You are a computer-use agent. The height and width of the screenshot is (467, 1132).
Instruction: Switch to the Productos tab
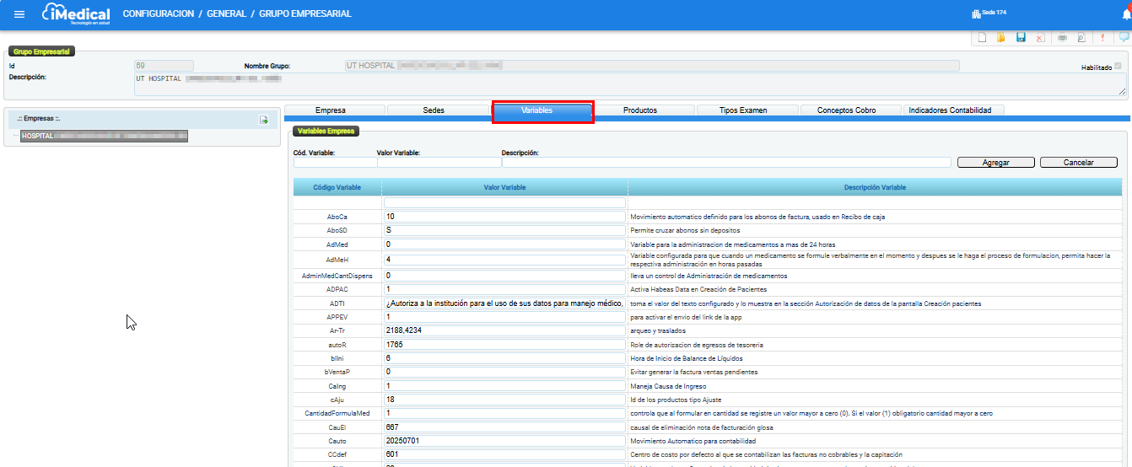tap(639, 110)
